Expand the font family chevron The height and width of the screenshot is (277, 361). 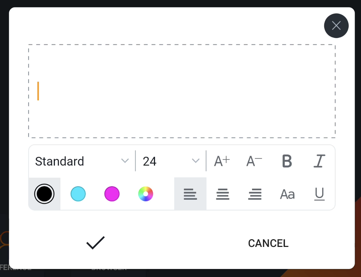125,161
